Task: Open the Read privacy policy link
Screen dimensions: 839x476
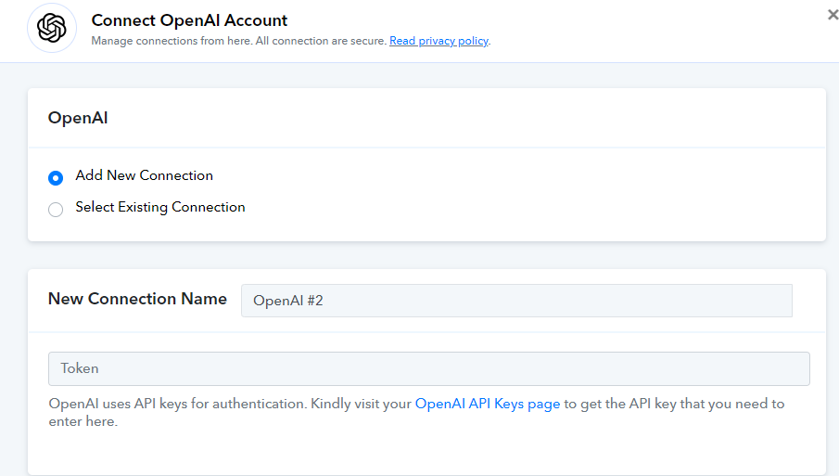Action: [439, 41]
